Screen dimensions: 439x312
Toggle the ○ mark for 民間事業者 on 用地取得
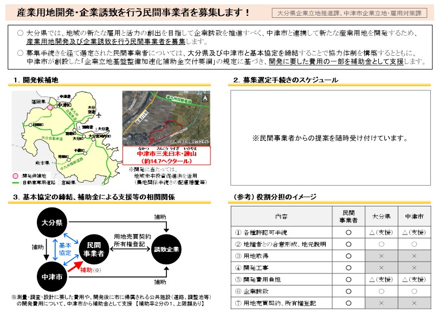click(349, 255)
